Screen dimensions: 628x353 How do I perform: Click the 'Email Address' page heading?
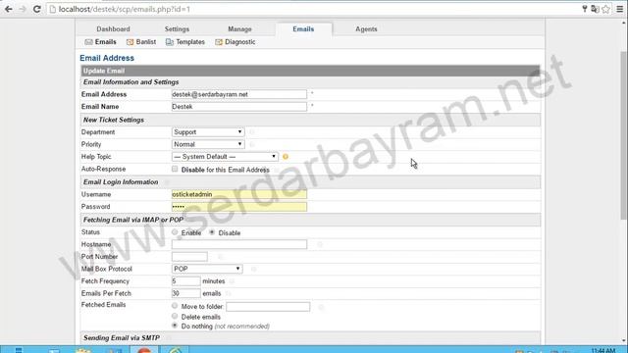(107, 58)
